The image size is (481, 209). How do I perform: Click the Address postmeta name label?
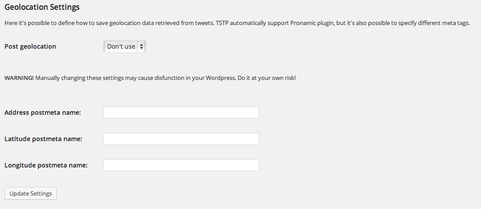(42, 113)
